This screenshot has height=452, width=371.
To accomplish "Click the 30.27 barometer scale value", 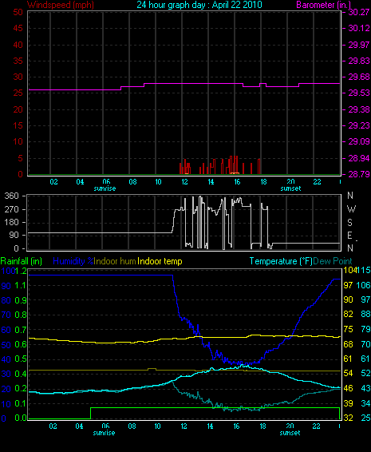I will 358,12.
